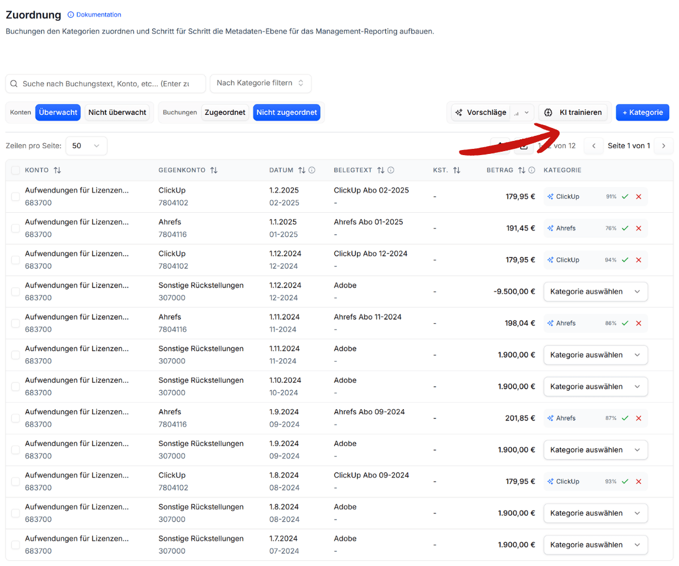Focus the Buchungstext search field
Image resolution: width=679 pixels, height=566 pixels.
[106, 83]
